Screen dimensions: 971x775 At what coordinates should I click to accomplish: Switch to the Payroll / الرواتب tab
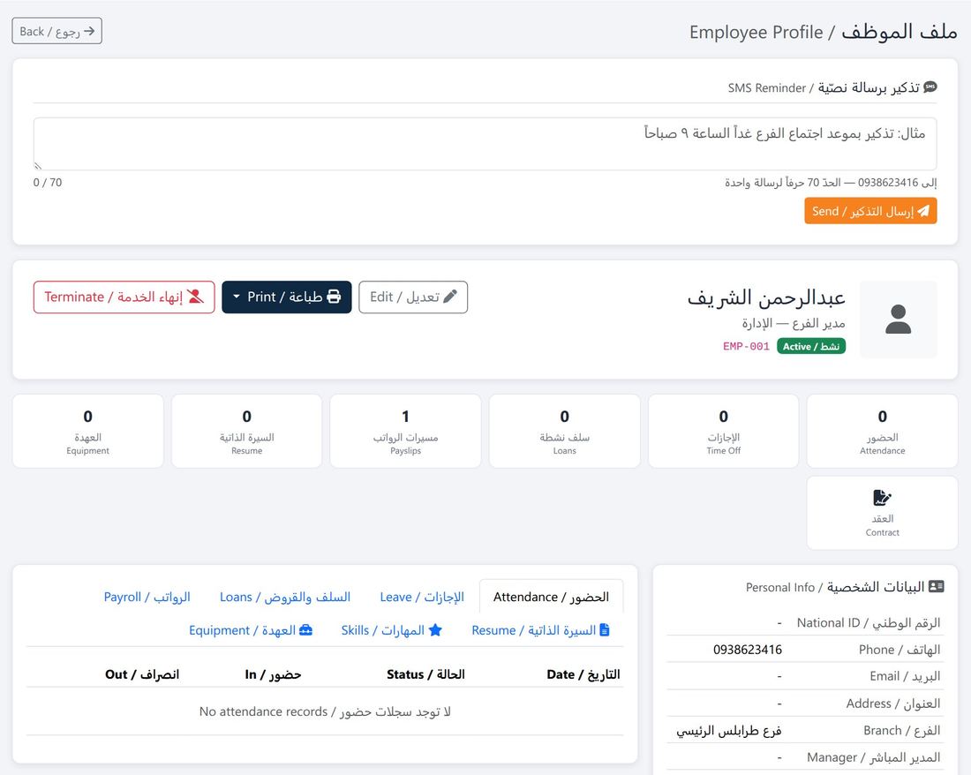coord(147,597)
